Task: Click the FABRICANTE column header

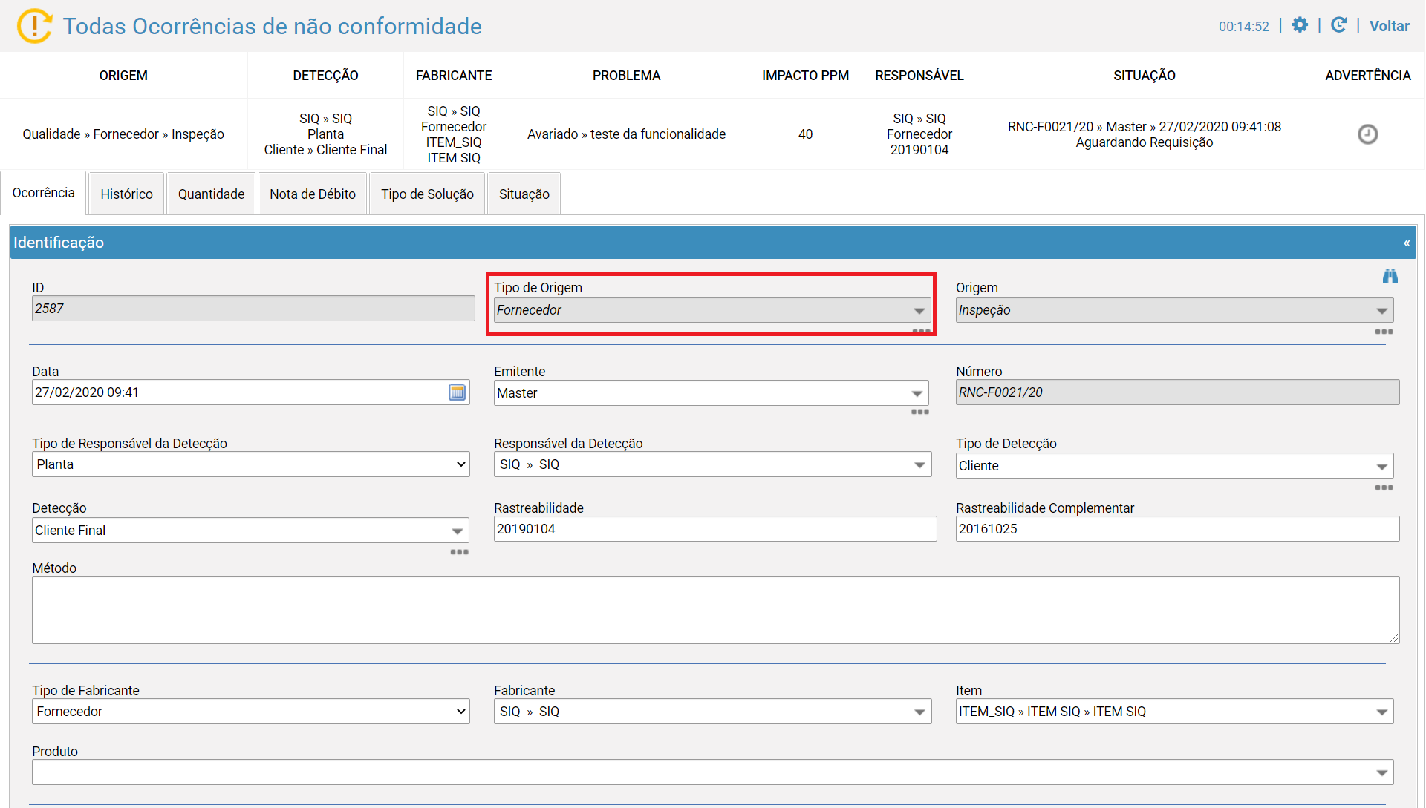Action: pos(454,76)
